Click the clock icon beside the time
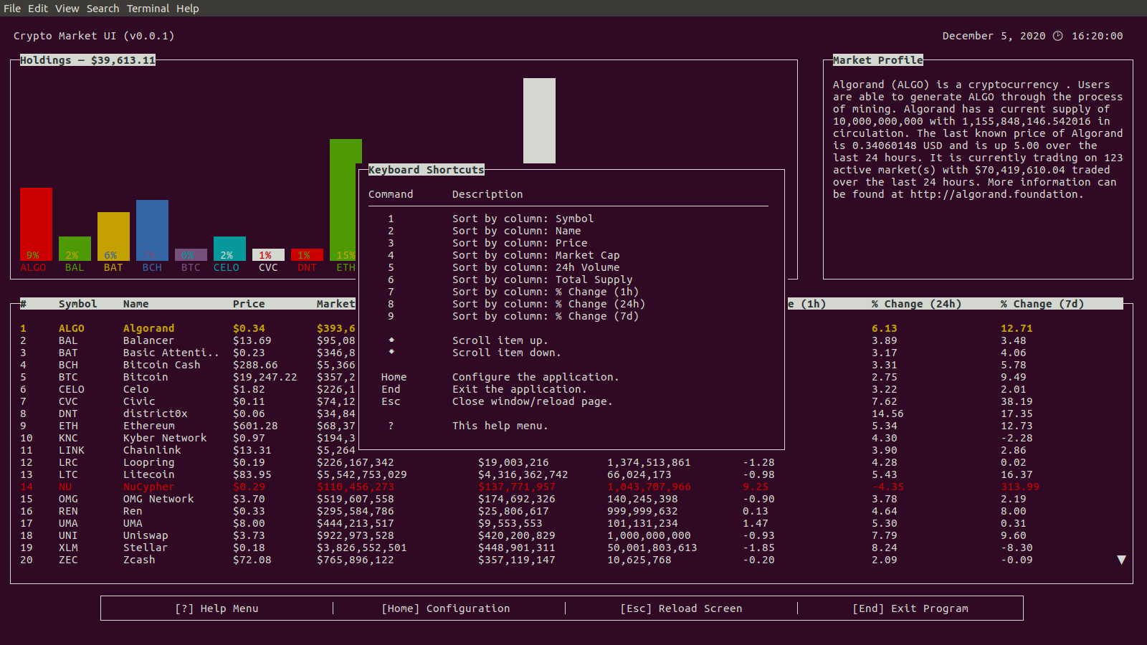The height and width of the screenshot is (645, 1147). [1057, 36]
